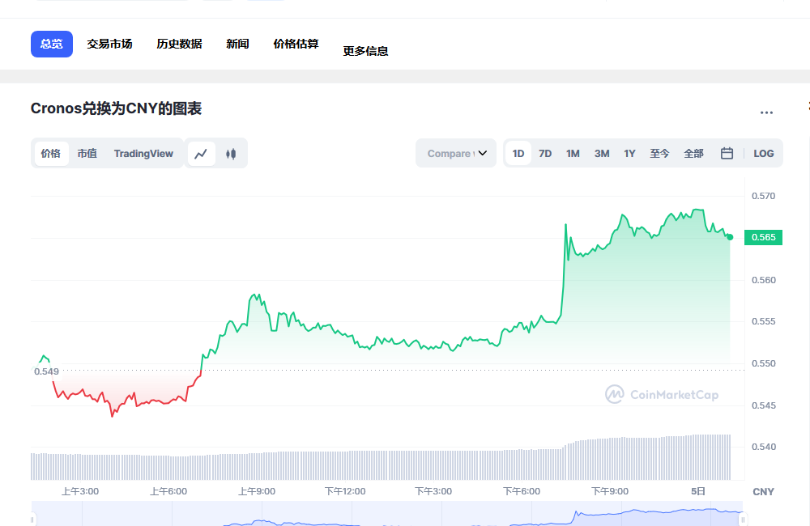Switch to line chart view icon
Screen dimensions: 810x526
[201, 153]
